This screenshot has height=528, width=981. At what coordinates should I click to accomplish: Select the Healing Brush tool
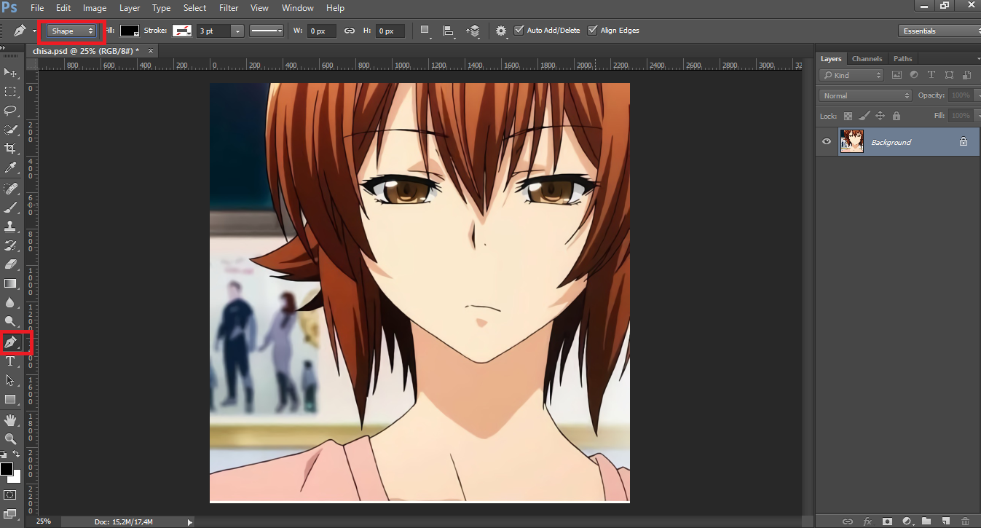click(x=10, y=187)
